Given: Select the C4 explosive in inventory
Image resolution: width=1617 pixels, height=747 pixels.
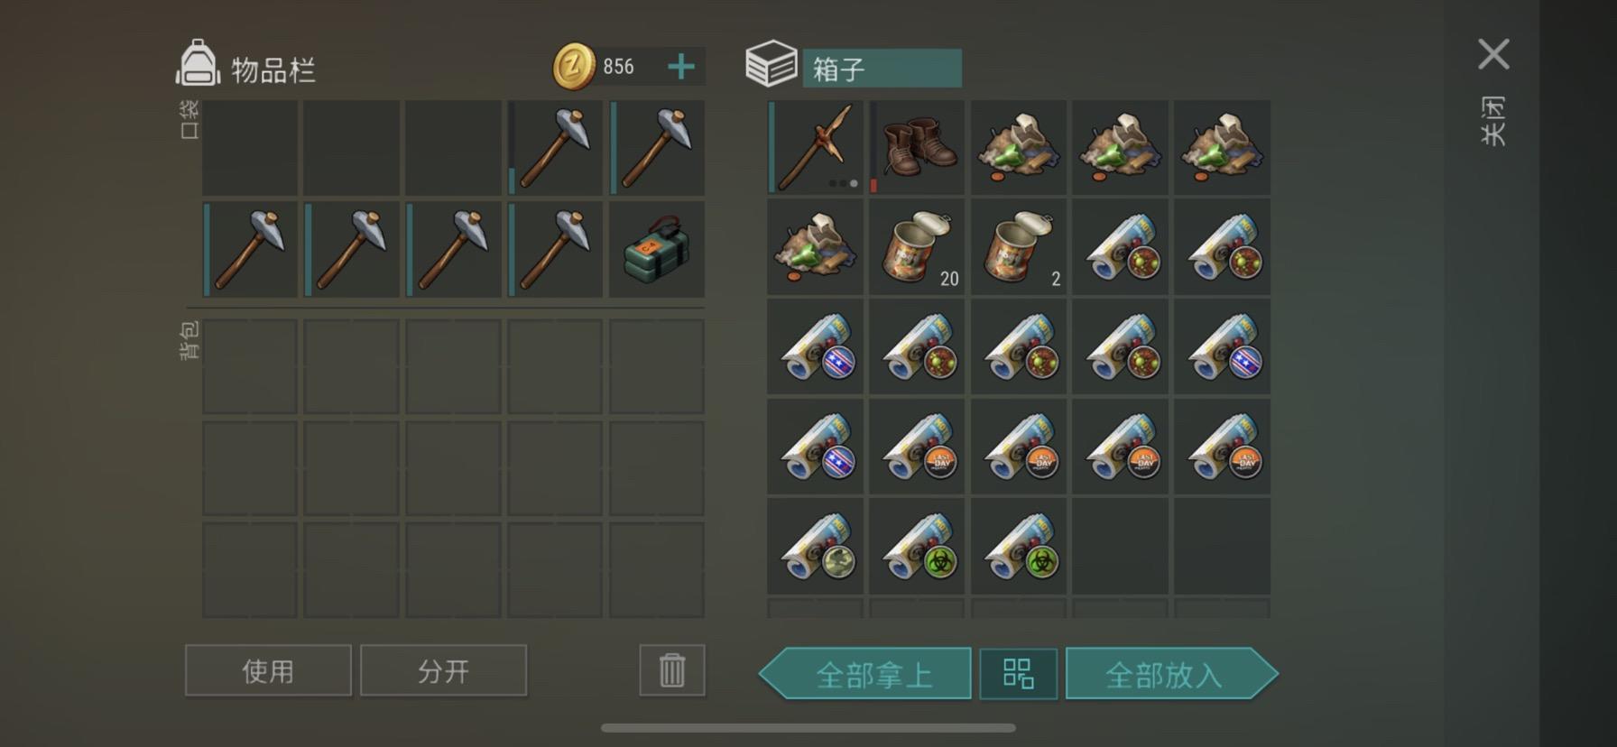Looking at the screenshot, I should pyautogui.click(x=657, y=248).
